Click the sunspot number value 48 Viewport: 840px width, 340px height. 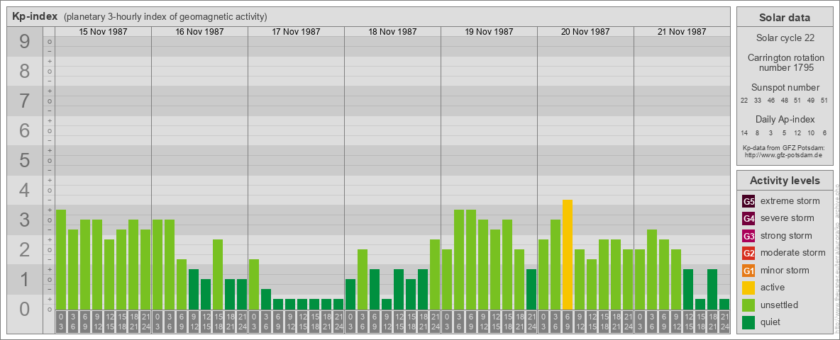pos(784,101)
